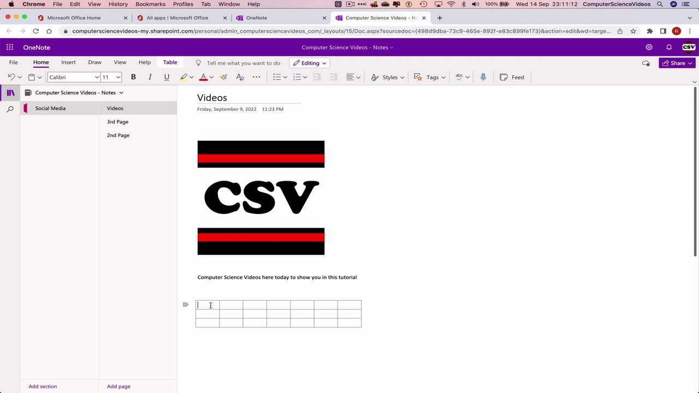
Task: Open the notifications bell
Action: tap(669, 47)
